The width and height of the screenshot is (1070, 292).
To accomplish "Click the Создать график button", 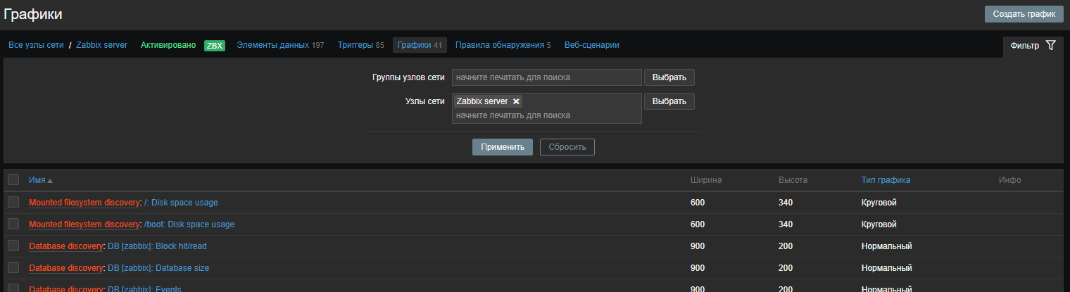I will [1024, 14].
